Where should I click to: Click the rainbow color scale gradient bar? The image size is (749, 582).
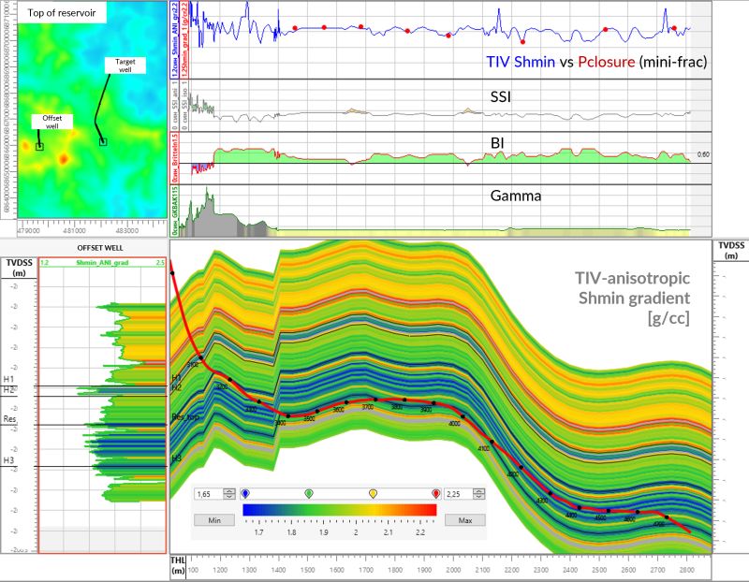[x=340, y=510]
